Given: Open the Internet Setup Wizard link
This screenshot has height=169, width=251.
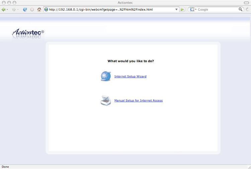Looking at the screenshot, I should 130,76.
